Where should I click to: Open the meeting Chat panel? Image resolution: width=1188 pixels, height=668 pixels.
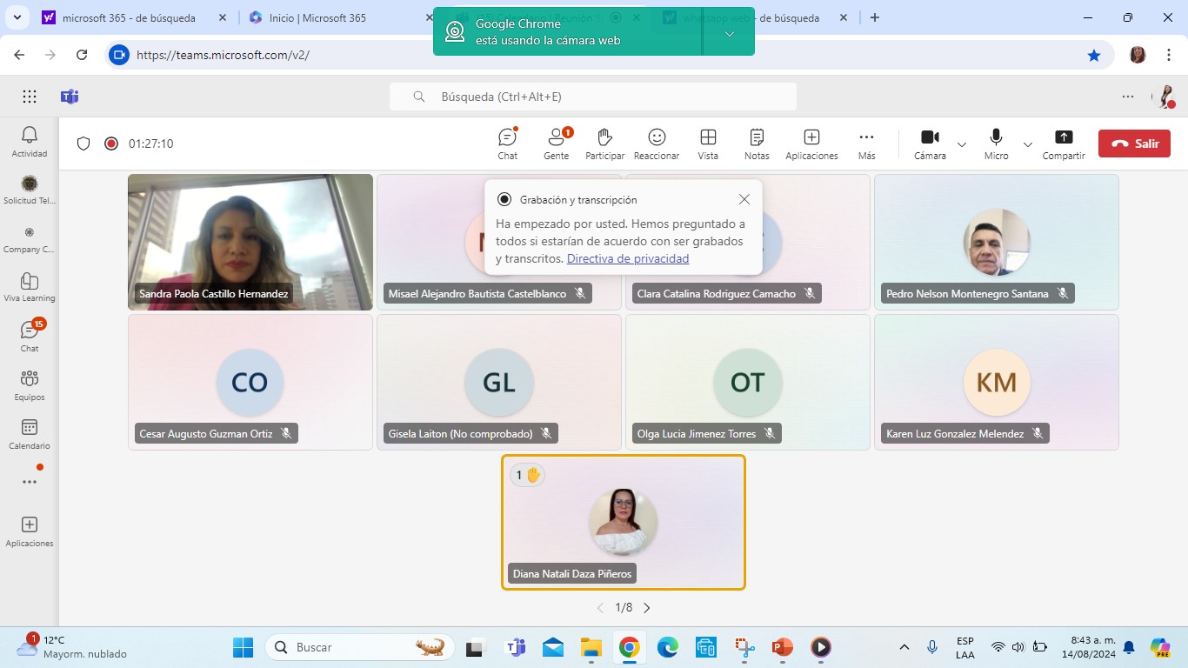click(x=507, y=144)
